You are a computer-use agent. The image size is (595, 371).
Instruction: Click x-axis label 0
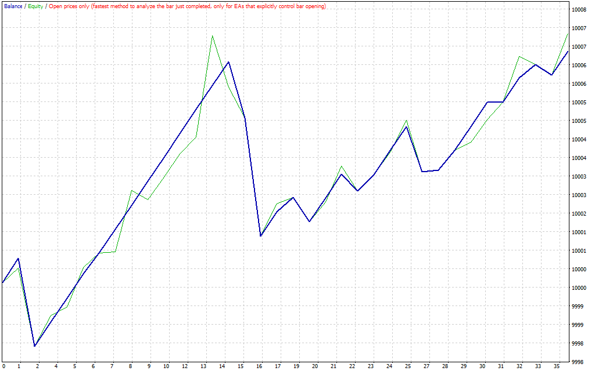(3, 366)
